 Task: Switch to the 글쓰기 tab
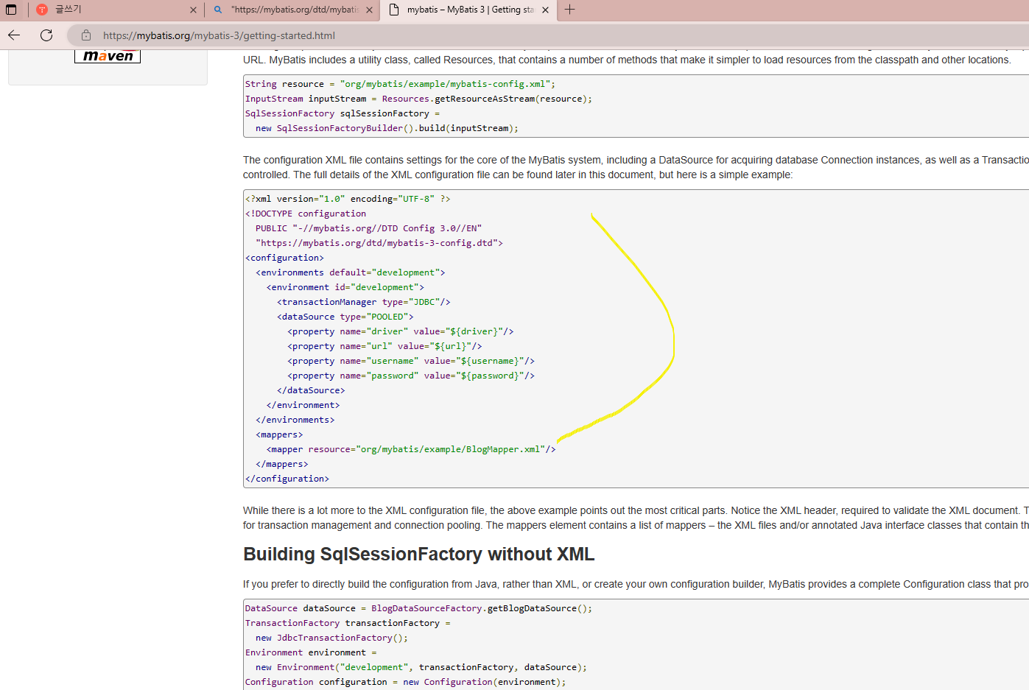click(116, 10)
